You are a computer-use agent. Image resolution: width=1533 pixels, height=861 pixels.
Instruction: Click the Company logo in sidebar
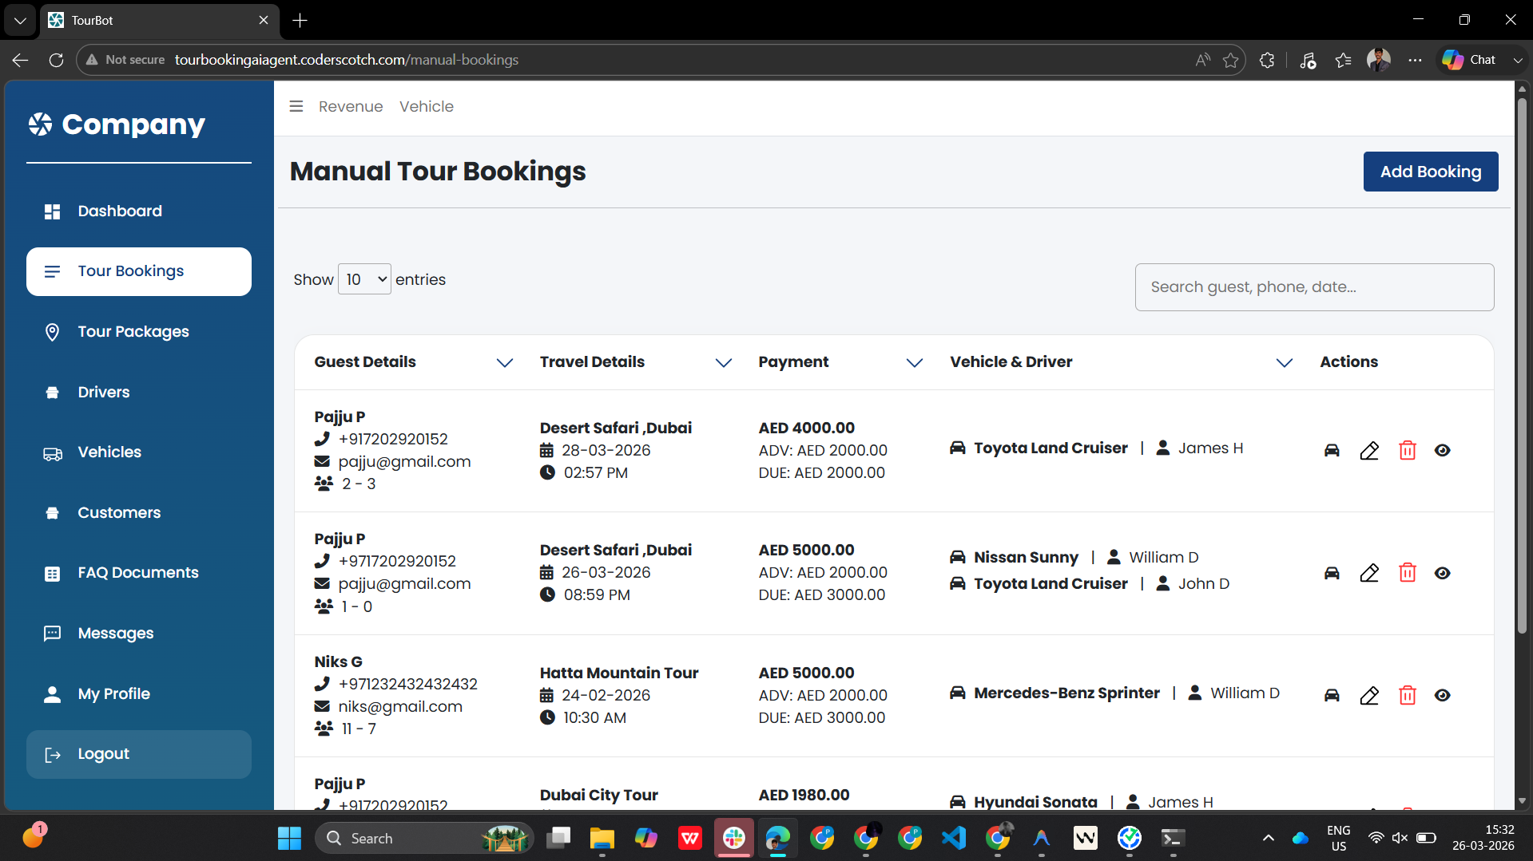pos(117,124)
